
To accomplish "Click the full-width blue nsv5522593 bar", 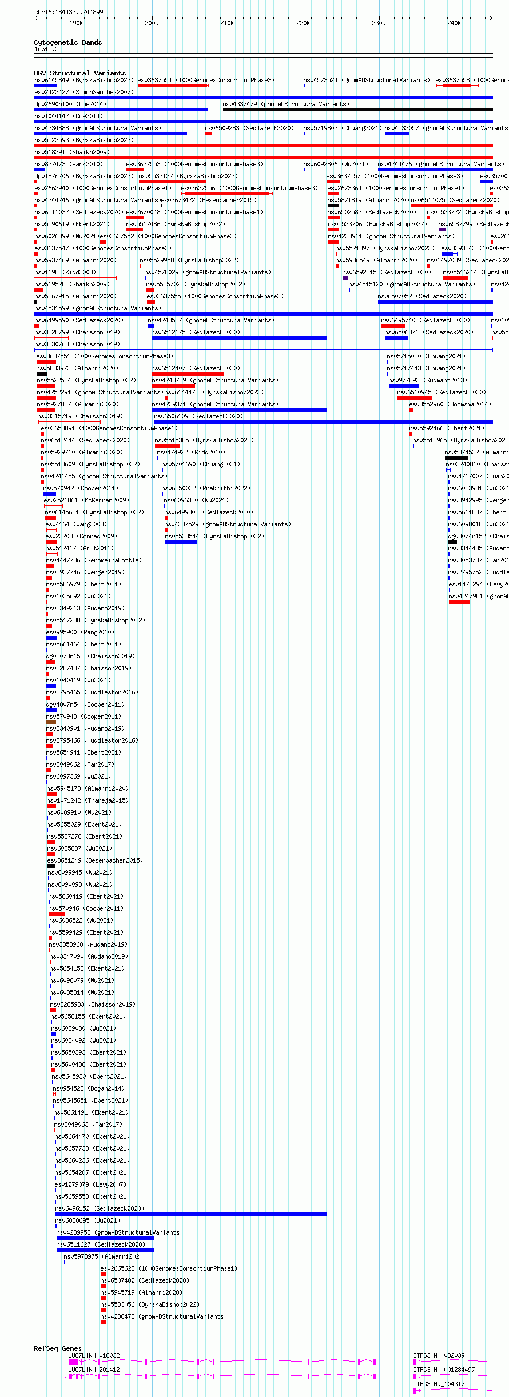I will pyautogui.click(x=263, y=146).
